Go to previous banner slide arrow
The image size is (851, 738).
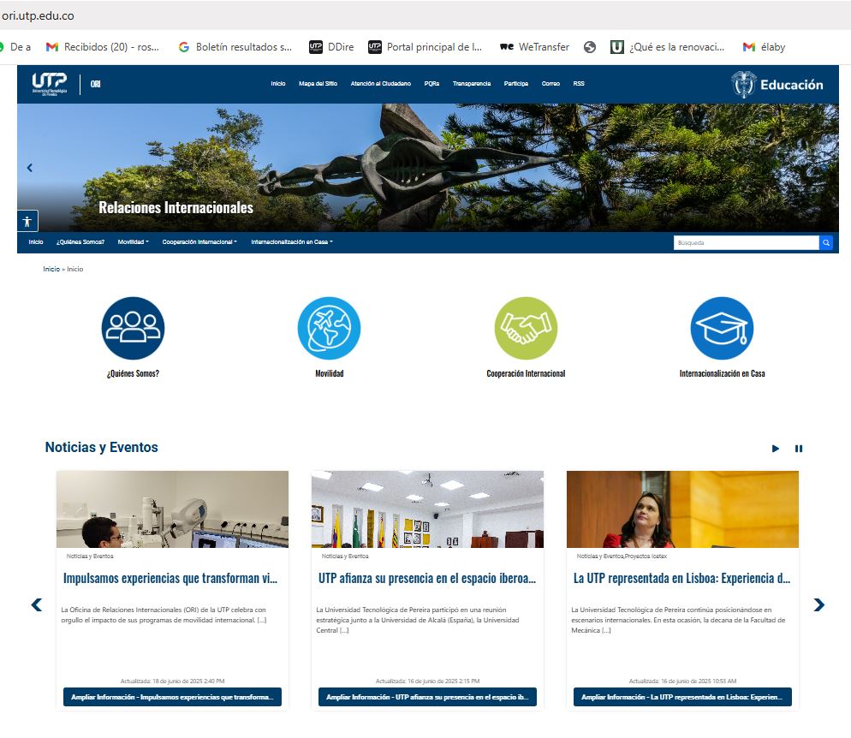click(30, 168)
